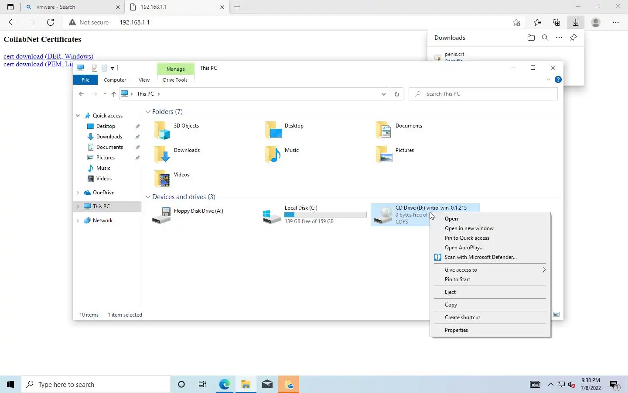Select Downloads in Quick access sidebar
Viewport: 628px width, 393px height.
pyautogui.click(x=109, y=137)
